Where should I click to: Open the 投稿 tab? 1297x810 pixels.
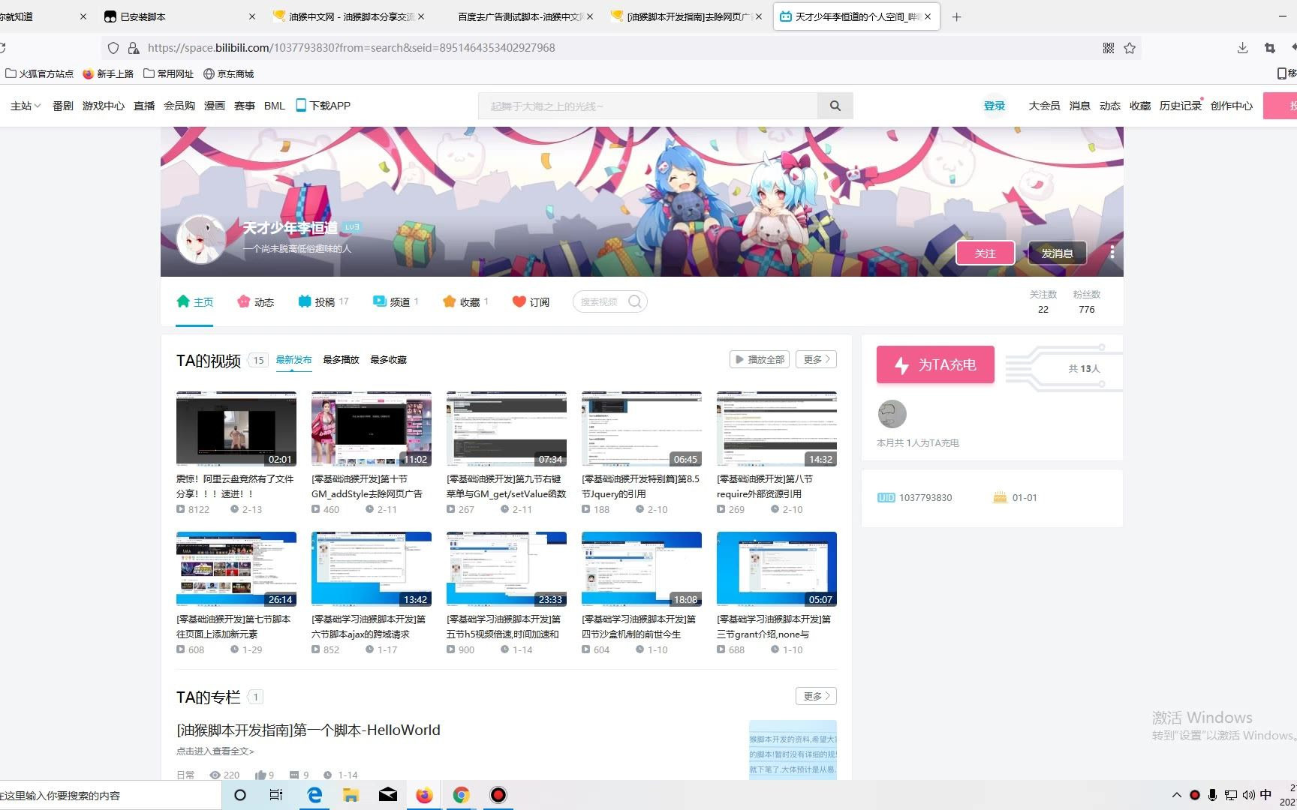pos(323,302)
